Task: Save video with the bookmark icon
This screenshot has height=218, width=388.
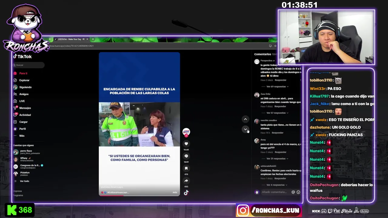Action: pos(186,168)
